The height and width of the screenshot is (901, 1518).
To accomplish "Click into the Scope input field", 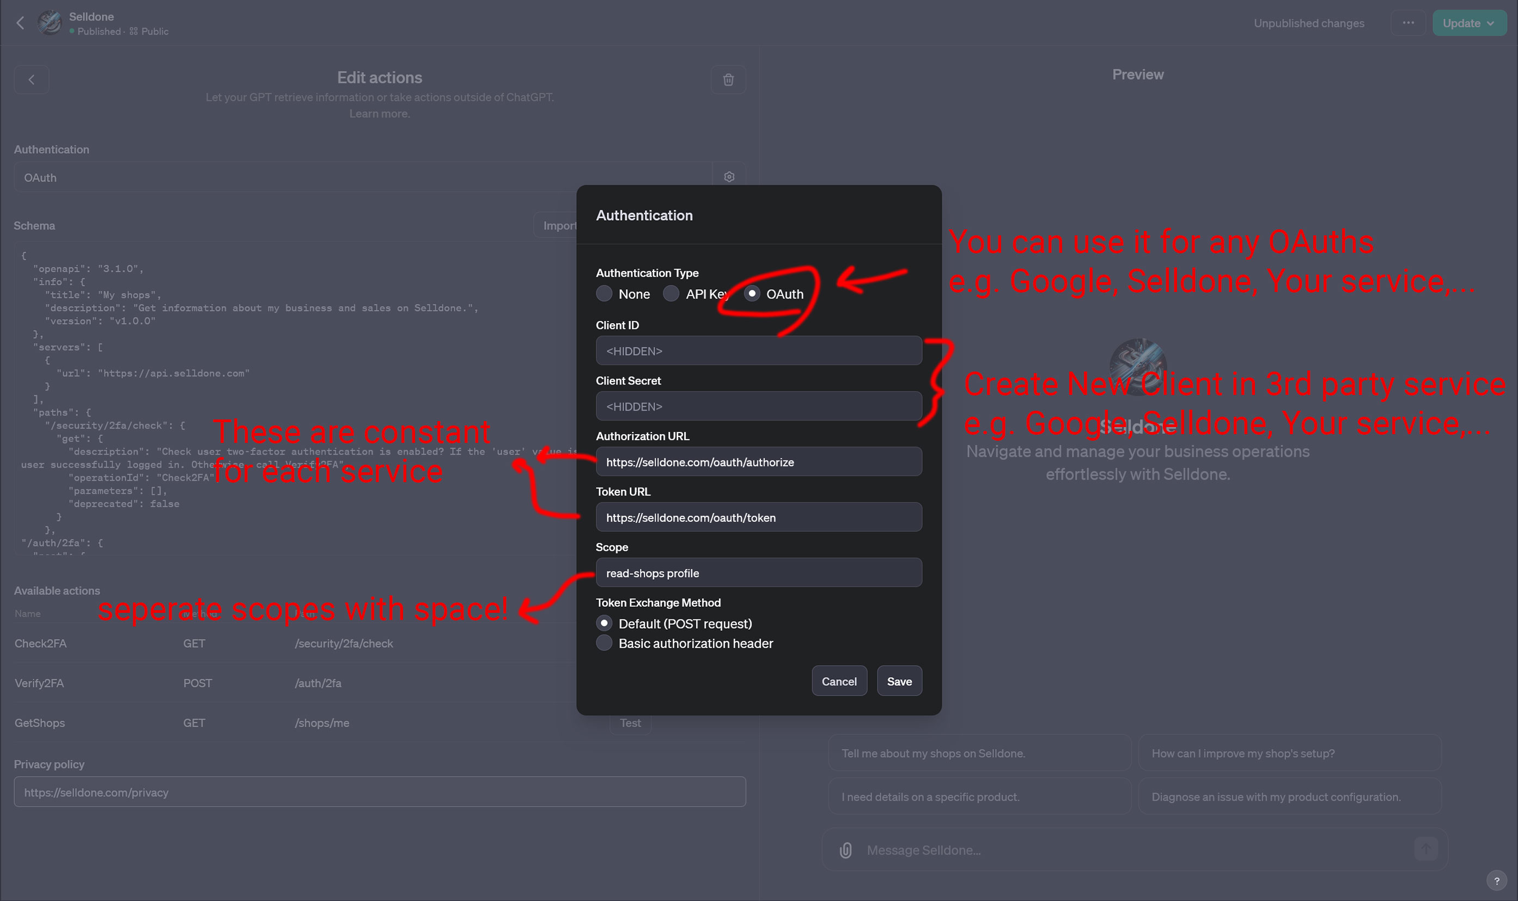I will [x=759, y=573].
